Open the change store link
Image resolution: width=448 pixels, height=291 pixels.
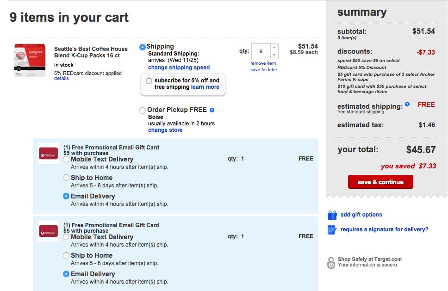tap(165, 130)
